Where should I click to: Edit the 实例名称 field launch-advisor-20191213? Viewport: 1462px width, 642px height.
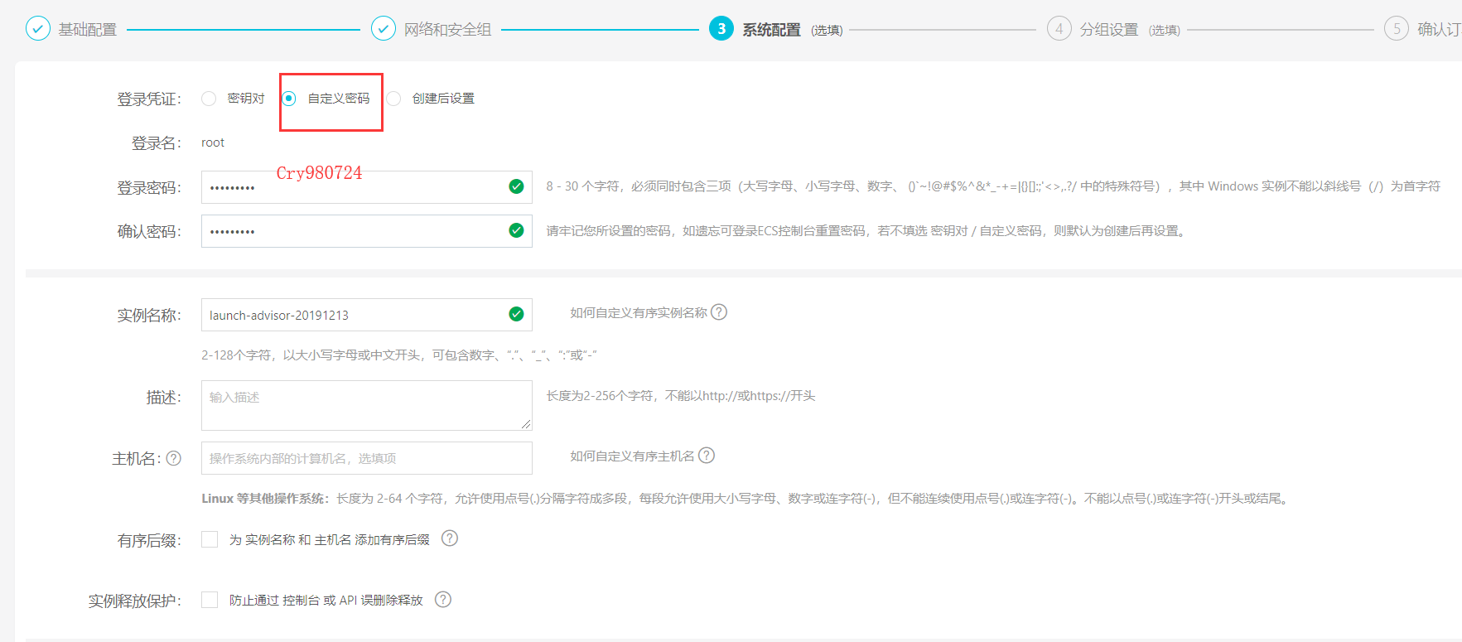[366, 315]
